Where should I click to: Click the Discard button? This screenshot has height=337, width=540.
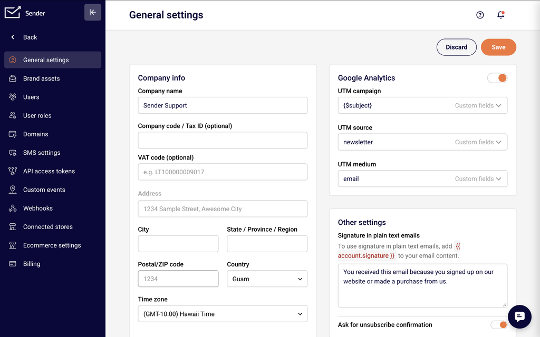click(x=457, y=47)
